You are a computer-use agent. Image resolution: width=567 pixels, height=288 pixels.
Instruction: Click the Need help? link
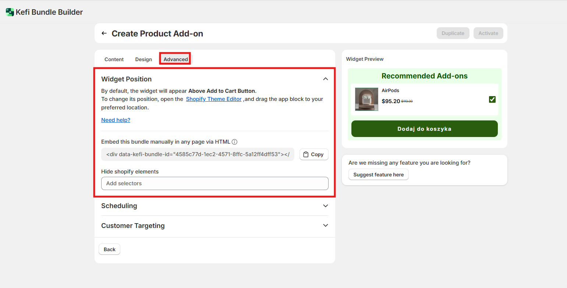click(x=116, y=120)
